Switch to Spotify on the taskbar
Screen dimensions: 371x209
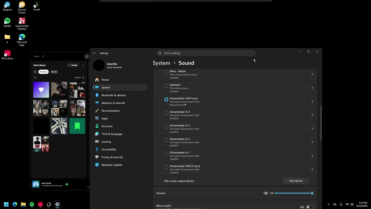pyautogui.click(x=32, y=204)
